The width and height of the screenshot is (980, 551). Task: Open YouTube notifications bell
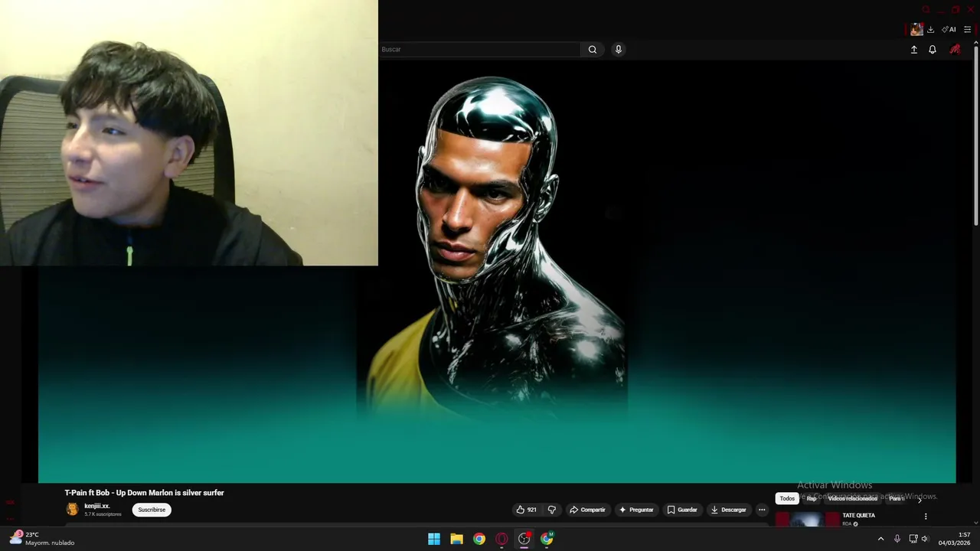click(x=933, y=49)
